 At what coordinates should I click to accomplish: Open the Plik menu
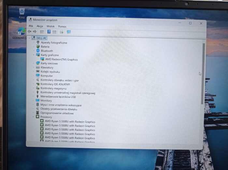click(31, 26)
